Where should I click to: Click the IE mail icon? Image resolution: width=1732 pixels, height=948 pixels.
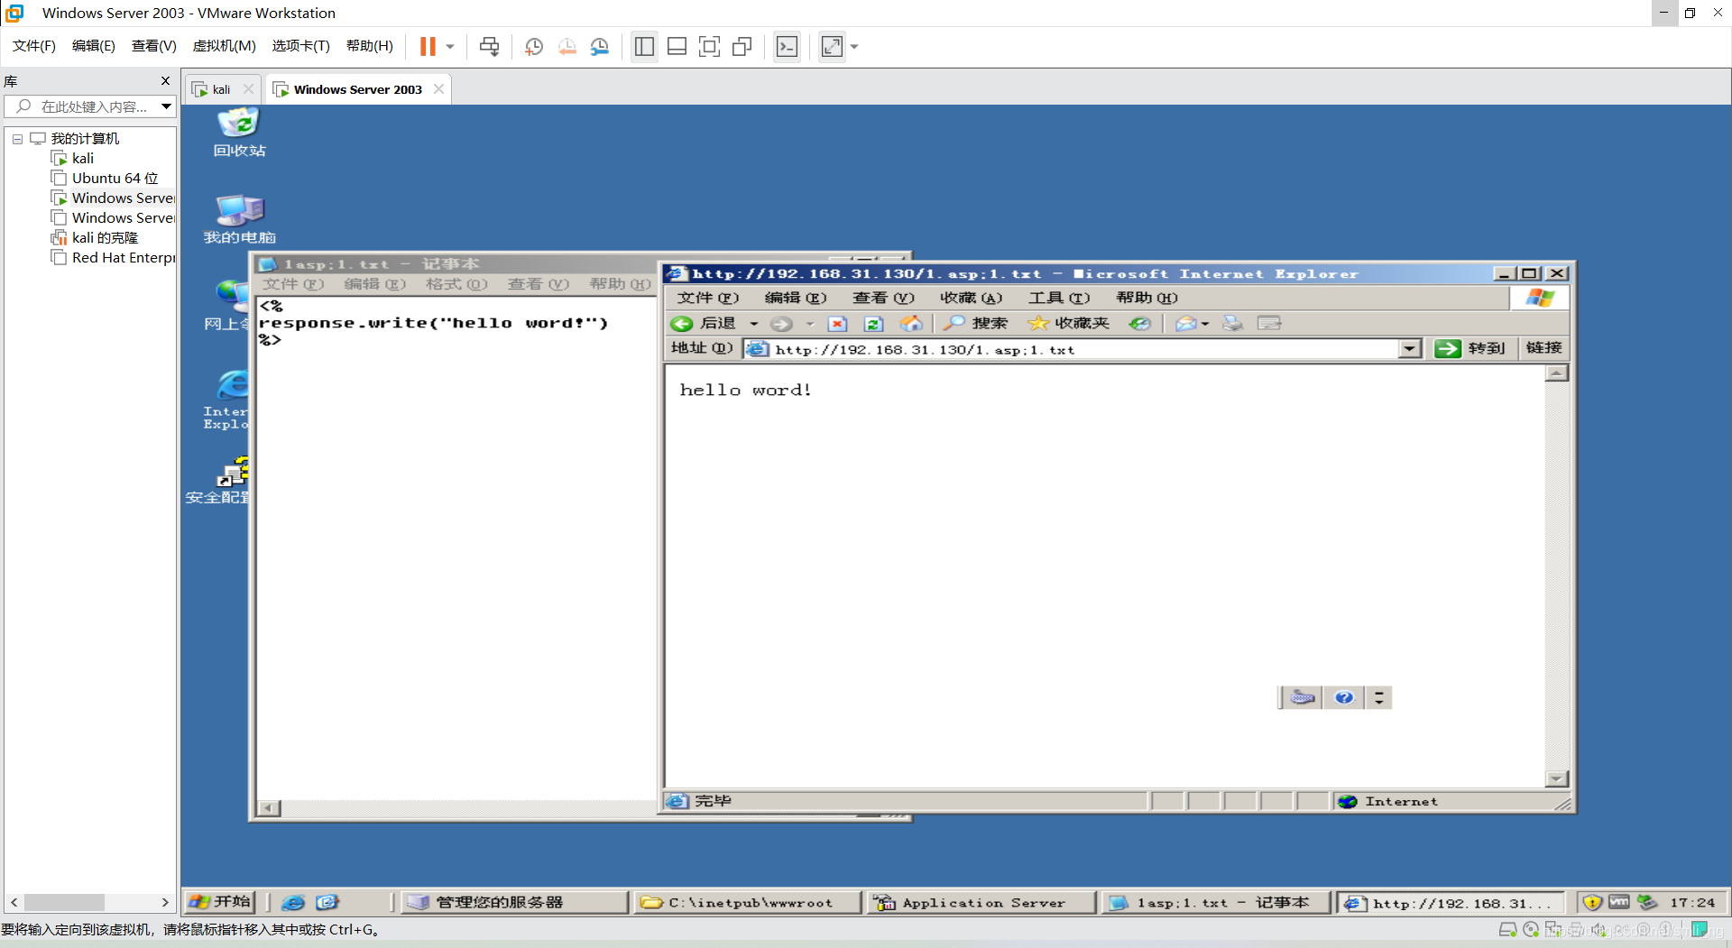(x=1186, y=323)
